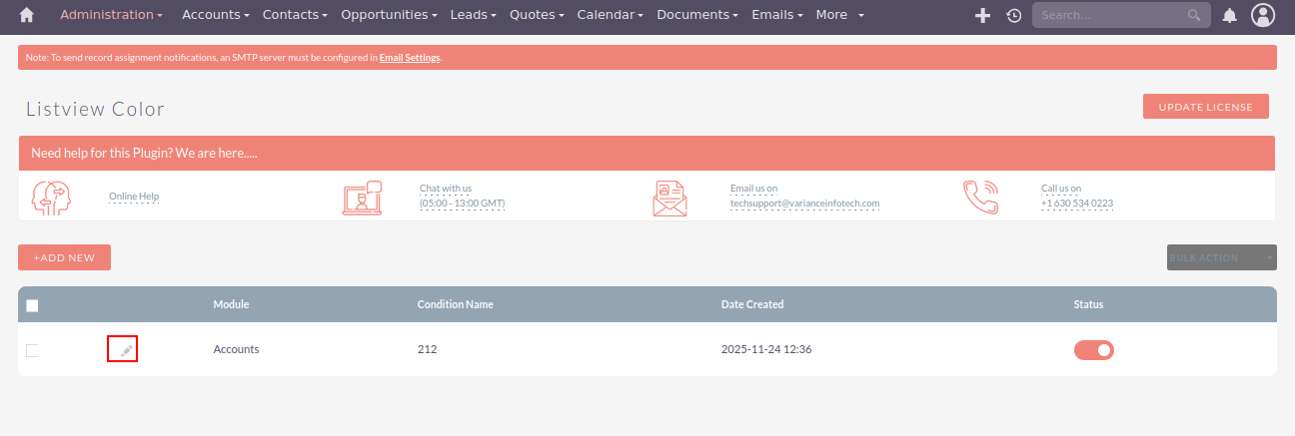The height and width of the screenshot is (436, 1295).
Task: Click the email envelope icon
Action: [669, 198]
